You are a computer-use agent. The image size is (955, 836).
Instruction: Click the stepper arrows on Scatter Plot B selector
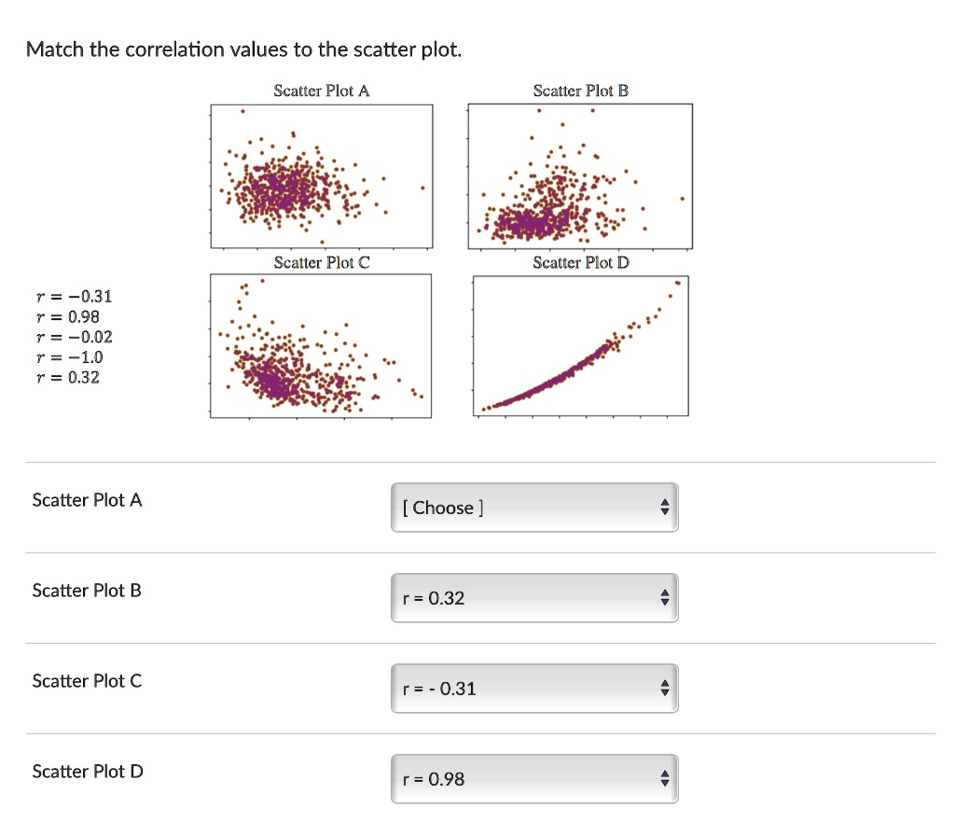coord(663,597)
